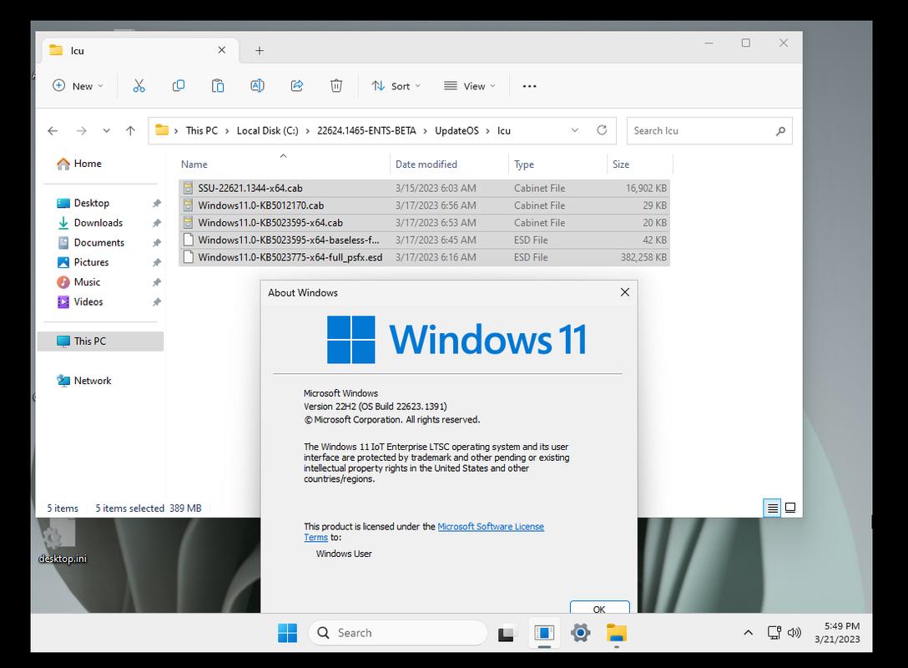Open File Explorer on the taskbar
Screen dimensions: 908x668
point(617,633)
